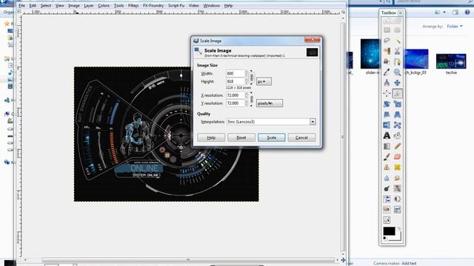
Task: Select the Color Picker eyedropper tool
Action: tap(387, 72)
